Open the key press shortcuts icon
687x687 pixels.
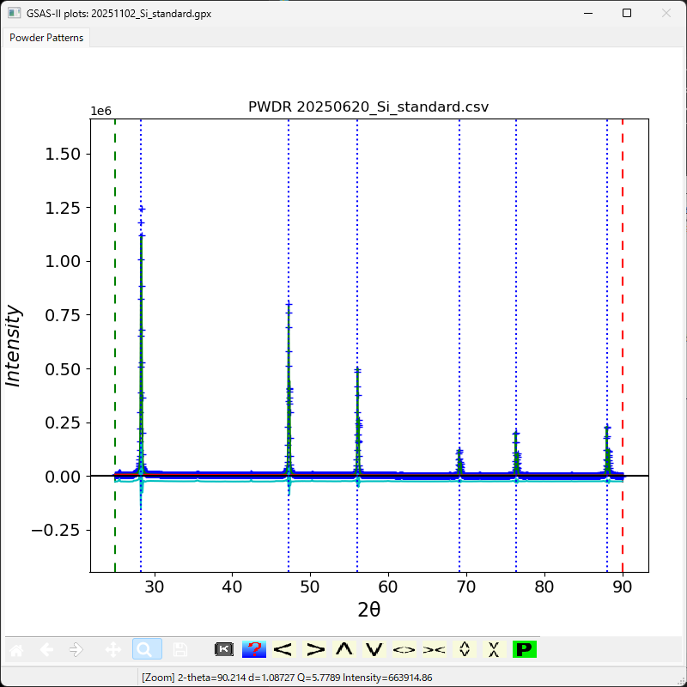(224, 650)
